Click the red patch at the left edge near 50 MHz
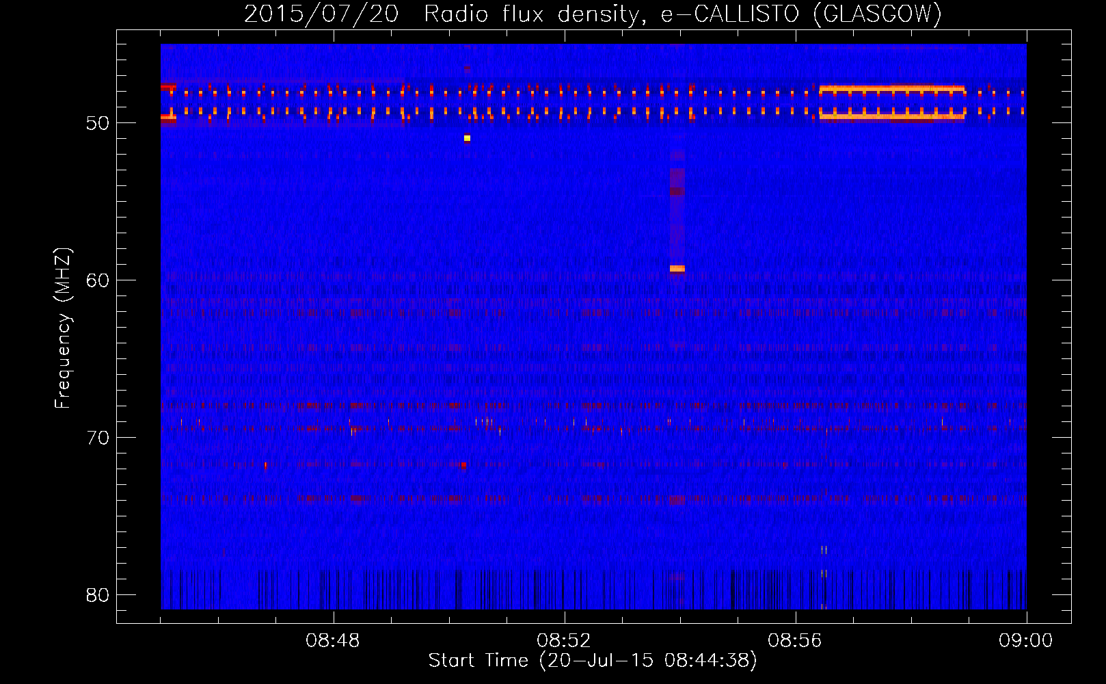This screenshot has height=684, width=1106. click(168, 118)
